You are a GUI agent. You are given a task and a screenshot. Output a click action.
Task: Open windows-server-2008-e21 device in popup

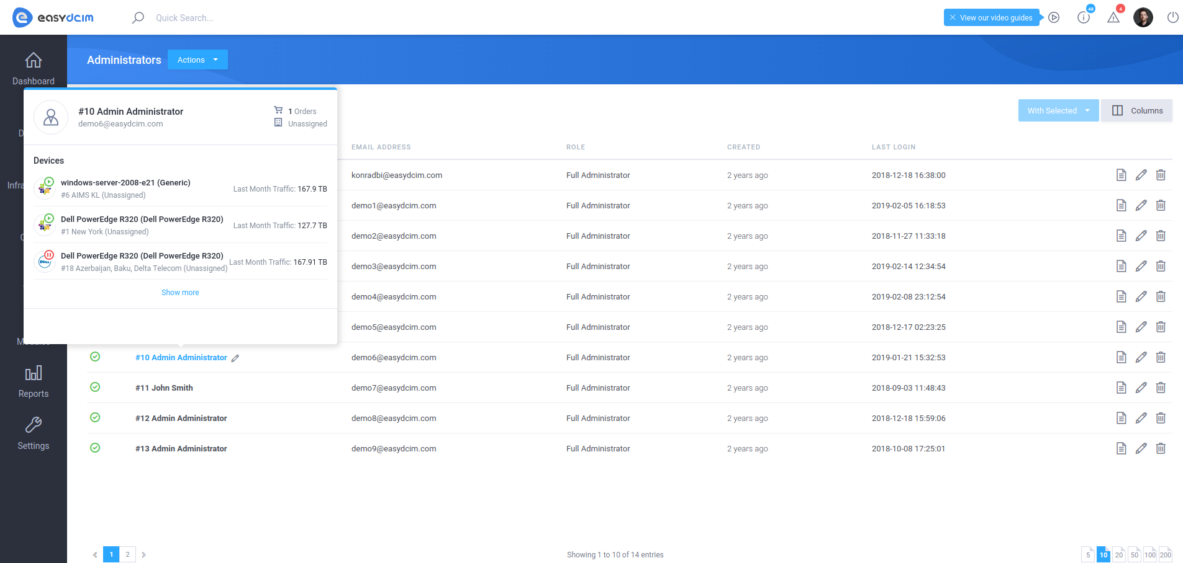click(x=125, y=183)
